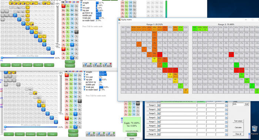Open the 50.5% filter icon in lower panel
This screenshot has height=140, width=259.
(90, 134)
